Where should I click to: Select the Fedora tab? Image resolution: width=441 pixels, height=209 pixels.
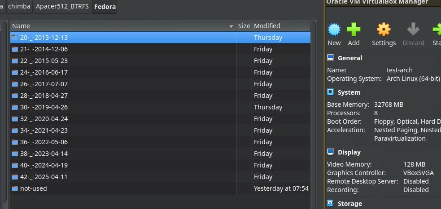(x=105, y=7)
